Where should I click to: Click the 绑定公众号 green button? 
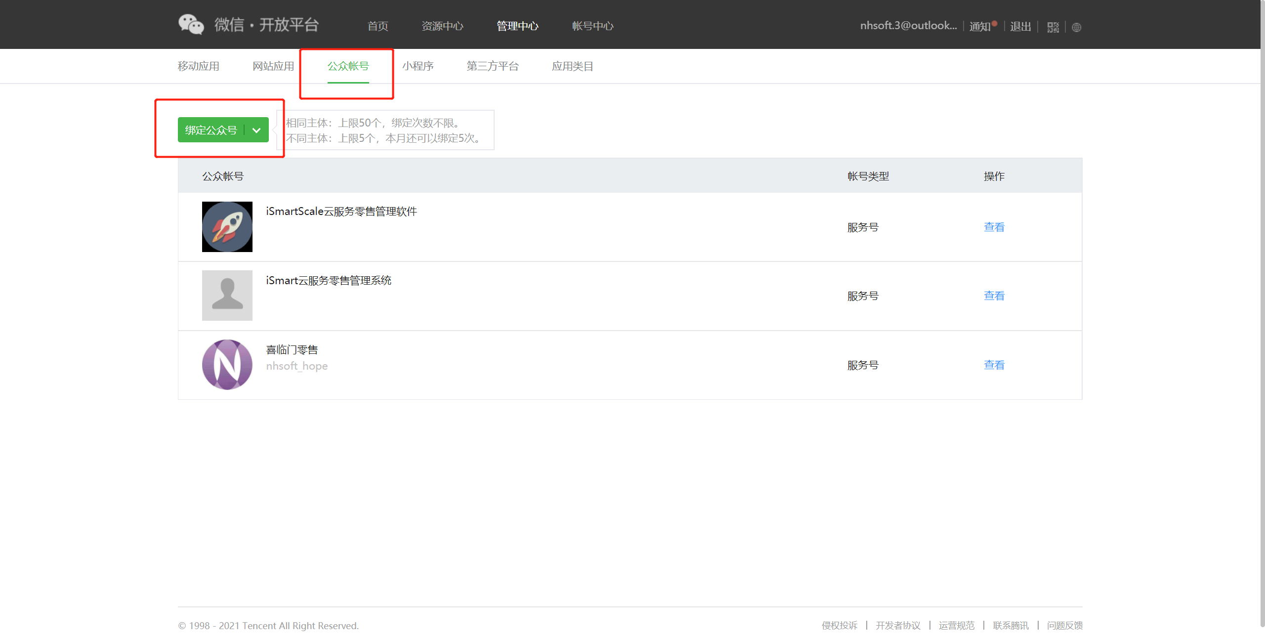[x=211, y=130]
